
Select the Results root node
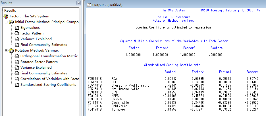10,11
